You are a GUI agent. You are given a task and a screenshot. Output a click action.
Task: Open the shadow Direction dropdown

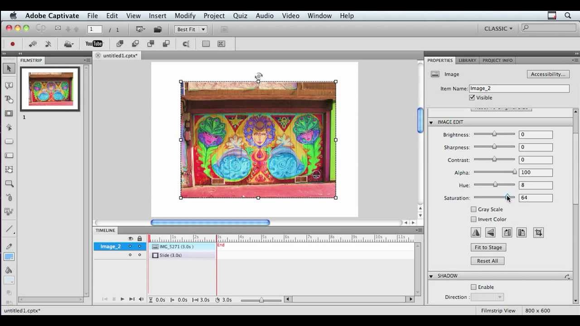click(x=487, y=297)
